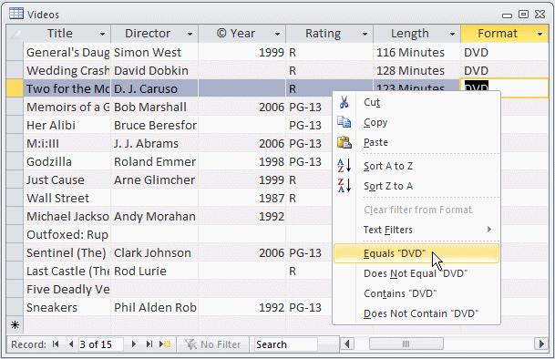
Task: Select the Godzilla row selector
Action: (15, 162)
